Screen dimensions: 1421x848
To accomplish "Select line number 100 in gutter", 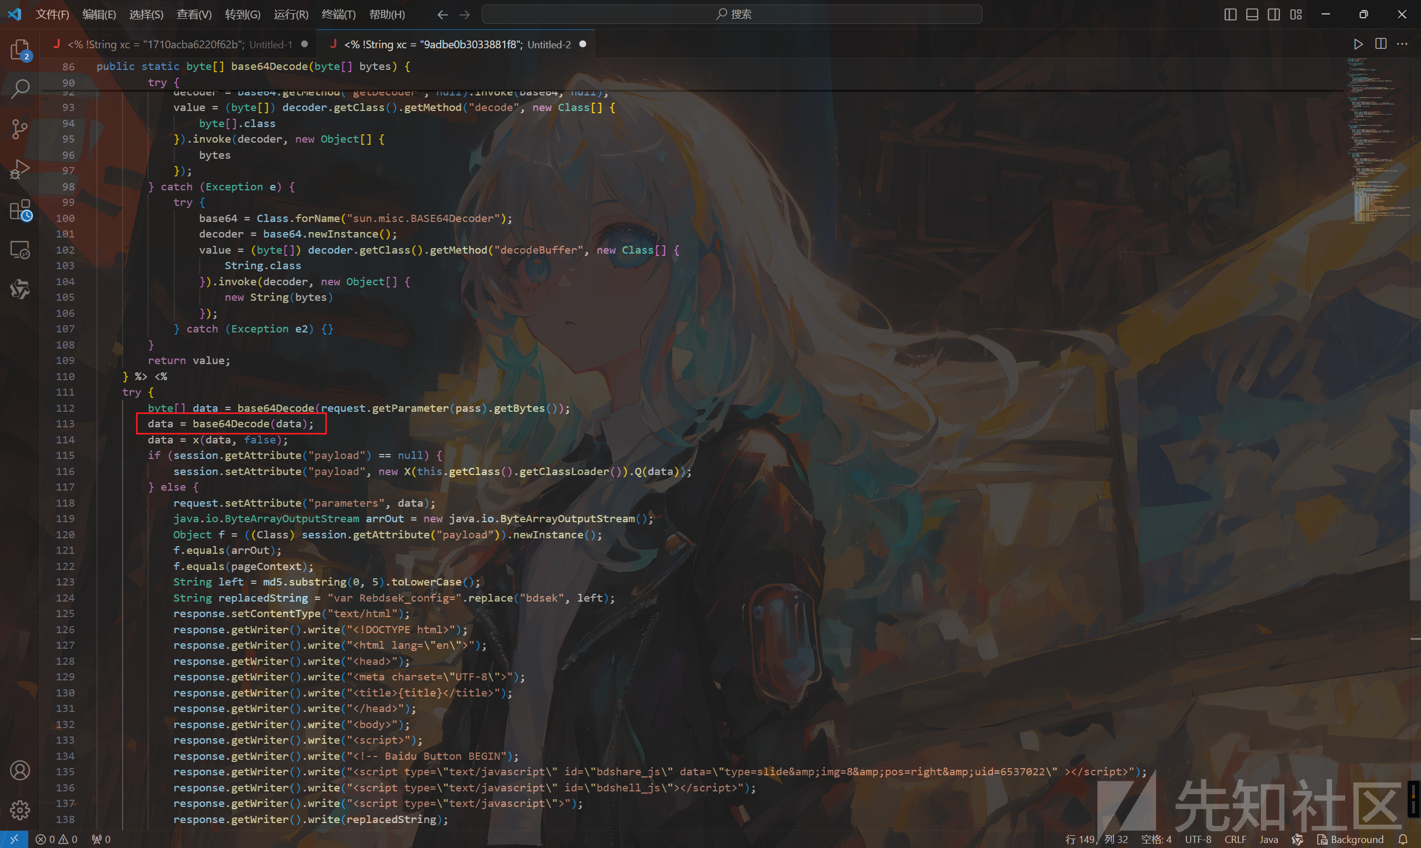I will click(x=65, y=218).
